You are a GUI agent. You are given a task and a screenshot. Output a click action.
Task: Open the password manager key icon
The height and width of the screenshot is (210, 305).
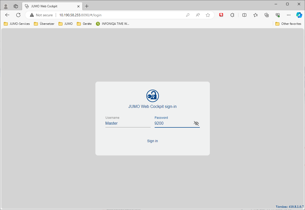click(188, 15)
